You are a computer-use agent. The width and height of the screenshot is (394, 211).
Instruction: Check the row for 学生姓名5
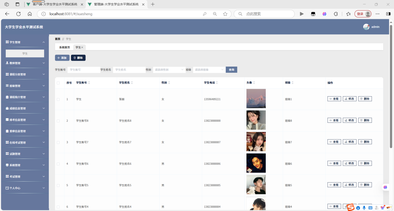click(x=58, y=185)
